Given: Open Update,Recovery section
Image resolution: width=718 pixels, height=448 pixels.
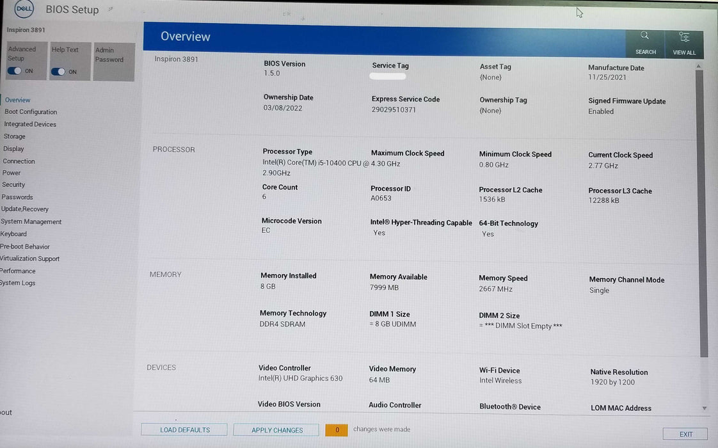Looking at the screenshot, I should (24, 209).
